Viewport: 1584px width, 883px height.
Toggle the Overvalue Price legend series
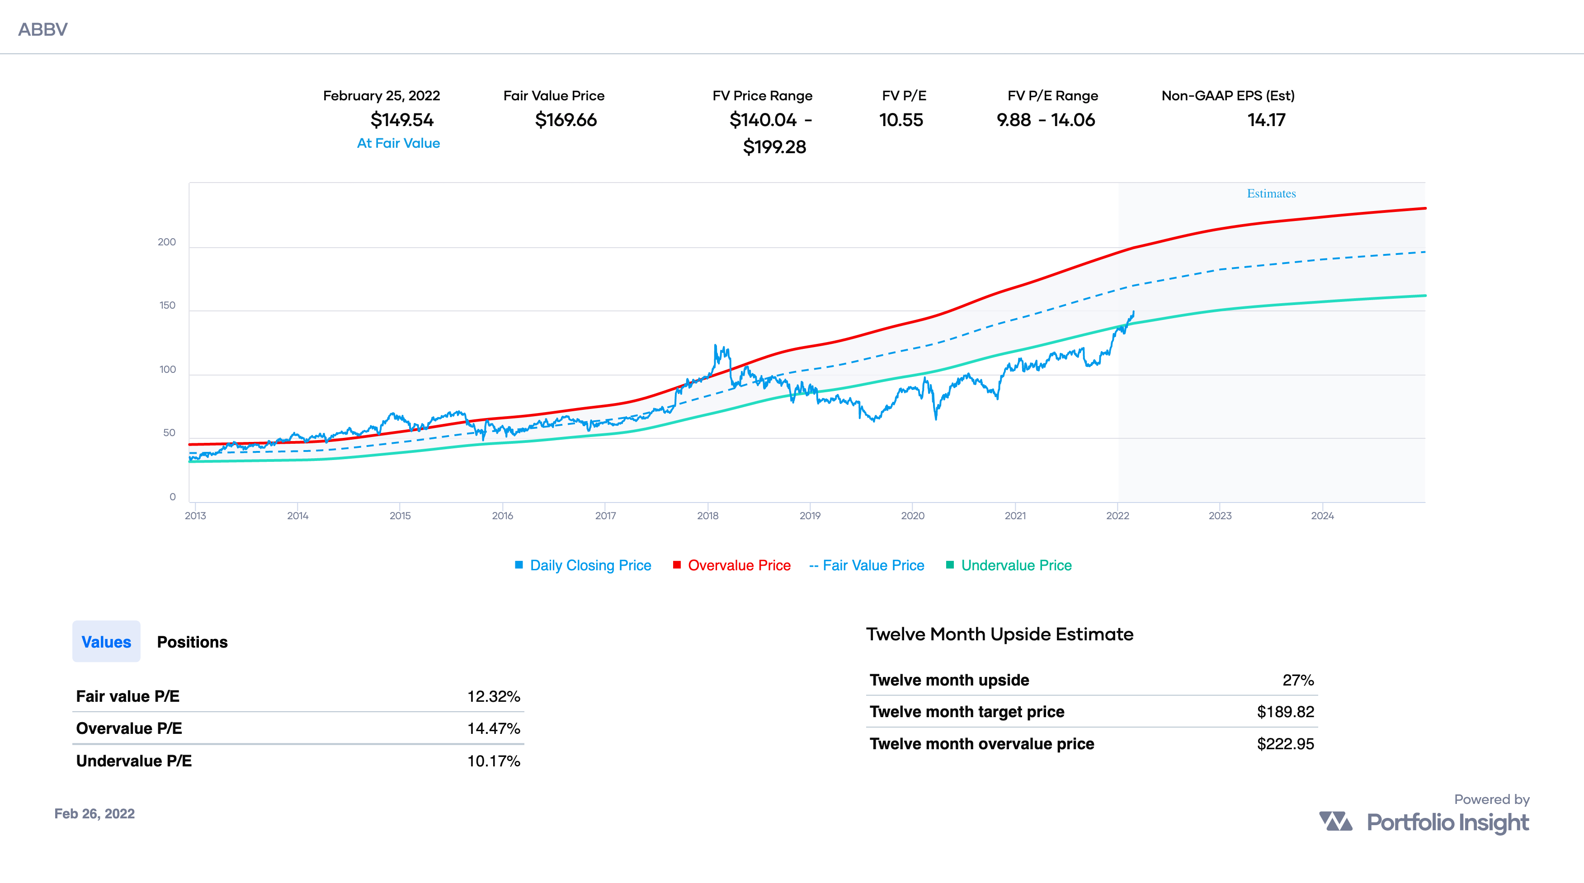point(739,565)
